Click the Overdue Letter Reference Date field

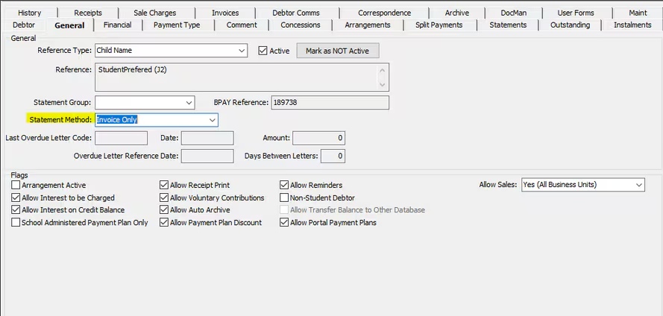click(207, 156)
